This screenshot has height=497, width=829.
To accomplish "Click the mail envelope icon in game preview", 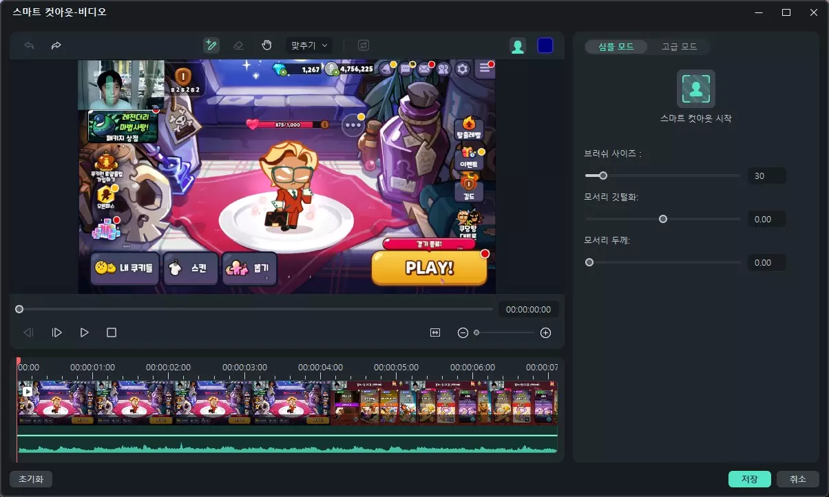I will (x=424, y=68).
